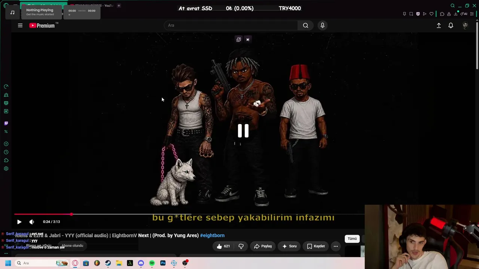The height and width of the screenshot is (269, 479).
Task: Open Photoshop from the taskbar
Action: pyautogui.click(x=163, y=263)
